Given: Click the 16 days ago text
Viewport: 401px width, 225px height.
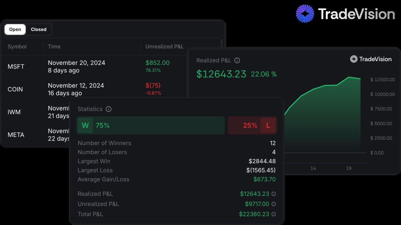Looking at the screenshot, I should point(65,93).
